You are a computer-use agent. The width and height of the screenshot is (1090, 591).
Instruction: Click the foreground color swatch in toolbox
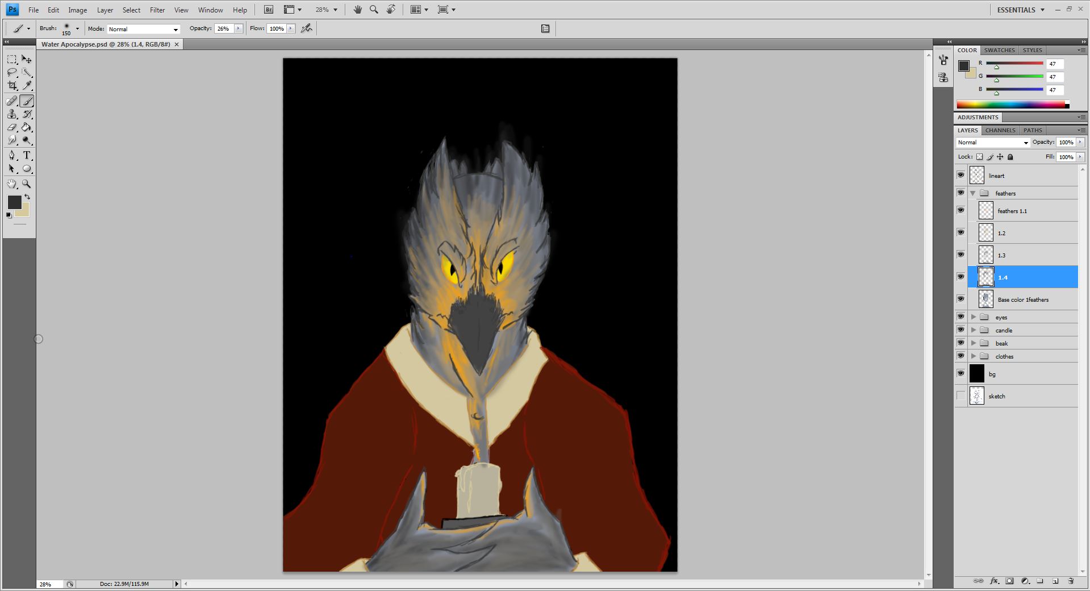[x=14, y=202]
